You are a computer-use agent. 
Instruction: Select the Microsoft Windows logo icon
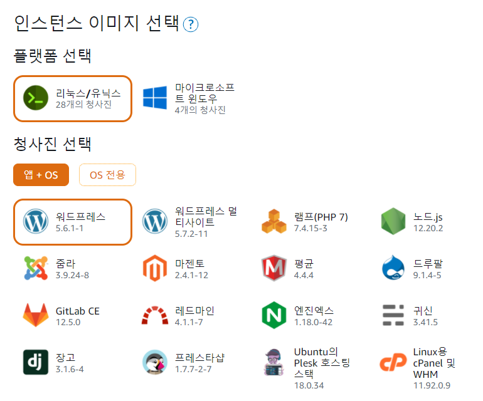[x=155, y=98]
